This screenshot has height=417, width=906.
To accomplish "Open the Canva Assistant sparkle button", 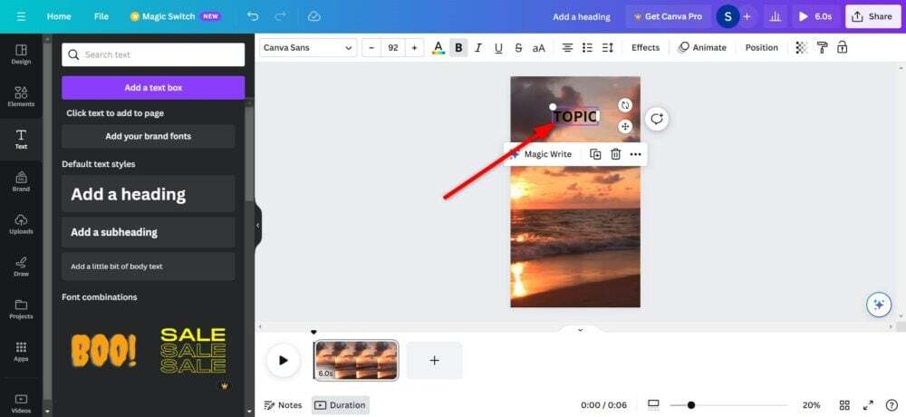I will point(879,305).
